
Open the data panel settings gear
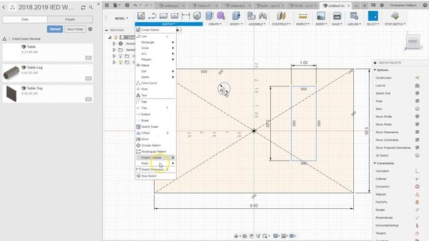(x=90, y=29)
